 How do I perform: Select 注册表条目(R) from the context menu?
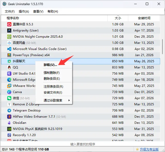click(54, 87)
